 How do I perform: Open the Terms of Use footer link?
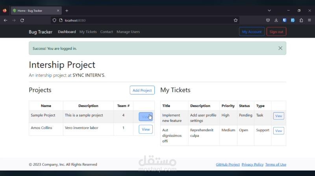pyautogui.click(x=276, y=164)
